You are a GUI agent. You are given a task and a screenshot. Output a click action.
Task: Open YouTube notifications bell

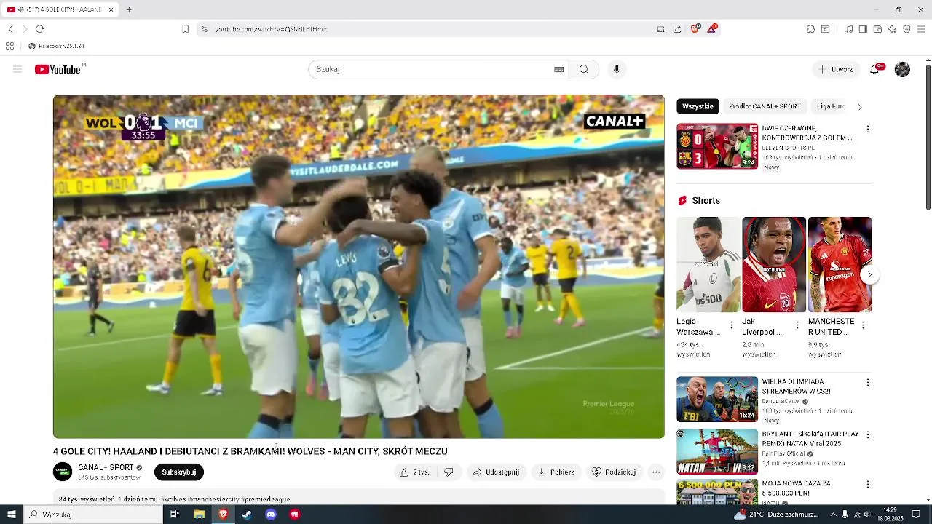pyautogui.click(x=876, y=69)
